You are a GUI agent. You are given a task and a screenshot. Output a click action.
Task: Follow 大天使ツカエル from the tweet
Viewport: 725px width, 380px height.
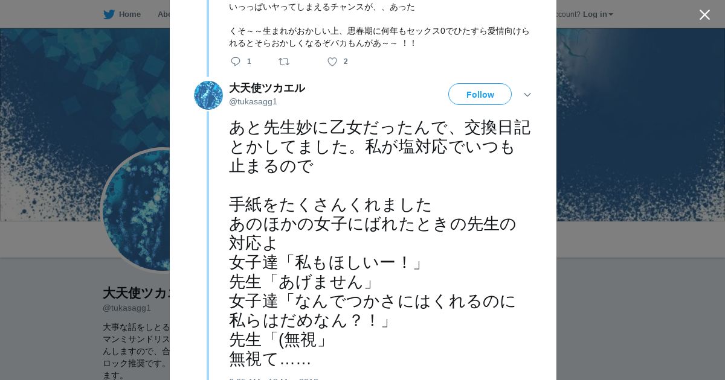coord(480,95)
